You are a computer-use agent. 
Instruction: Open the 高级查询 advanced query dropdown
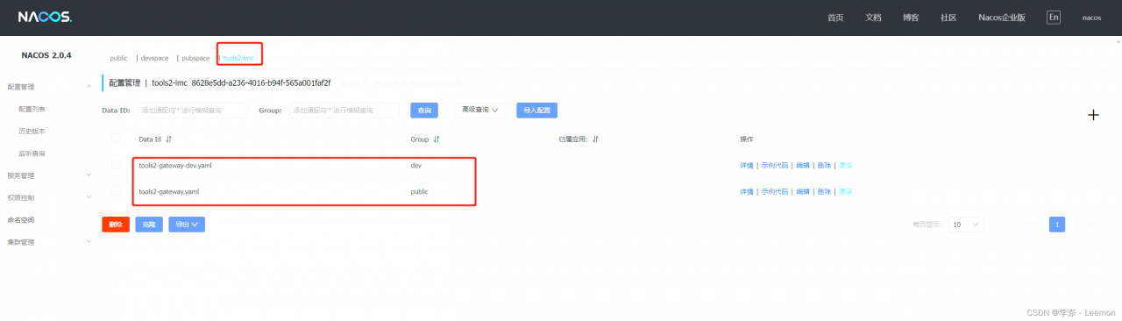coord(479,110)
